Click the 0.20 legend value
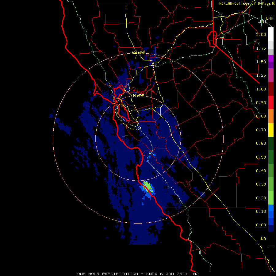 tap(261, 198)
